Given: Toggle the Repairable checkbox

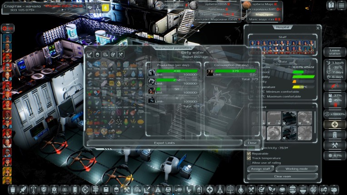Looking at the screenshot, I should pos(249,153).
